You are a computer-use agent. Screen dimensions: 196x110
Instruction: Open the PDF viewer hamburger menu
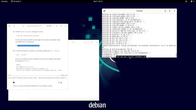coord(61,26)
